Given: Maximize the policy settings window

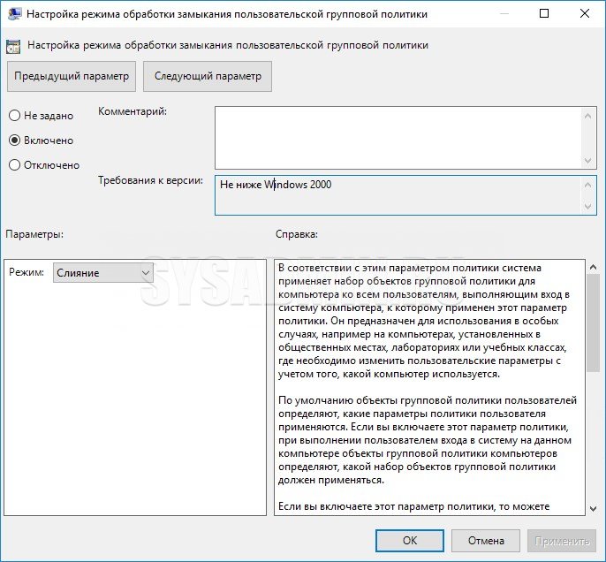Looking at the screenshot, I should (x=543, y=14).
